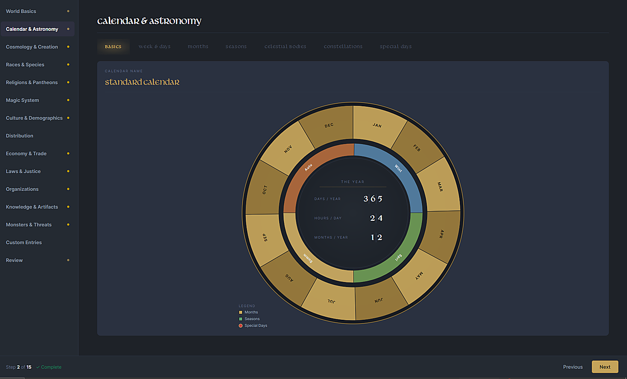Go to Culture & Demographics section

click(x=37, y=118)
